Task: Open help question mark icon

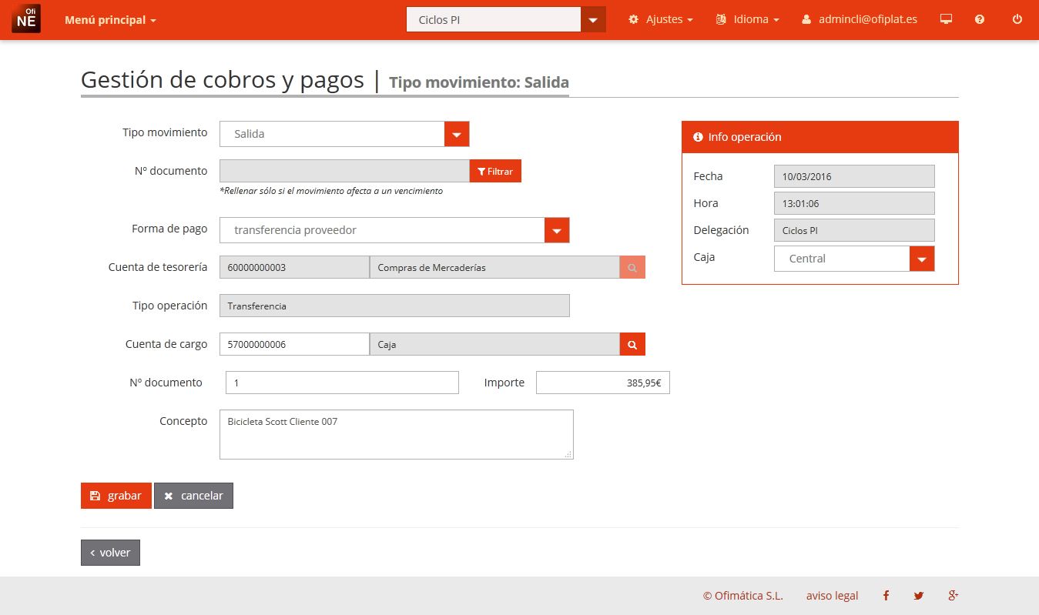Action: click(x=980, y=19)
